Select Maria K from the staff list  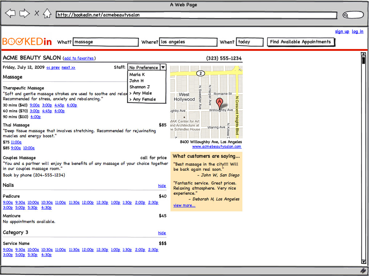tap(137, 74)
